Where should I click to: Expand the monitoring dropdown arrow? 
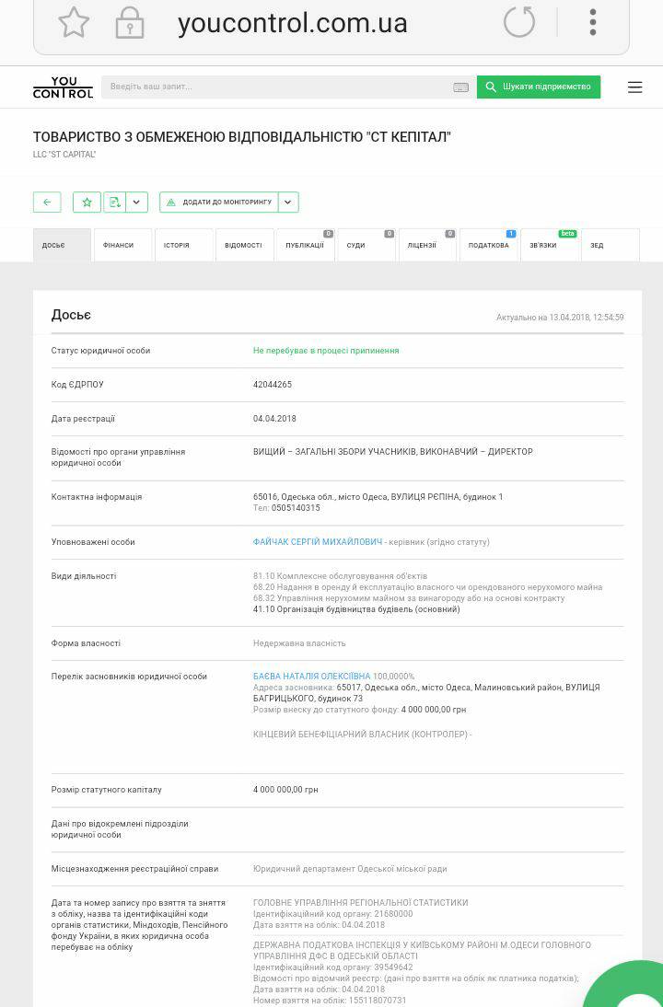pos(287,203)
